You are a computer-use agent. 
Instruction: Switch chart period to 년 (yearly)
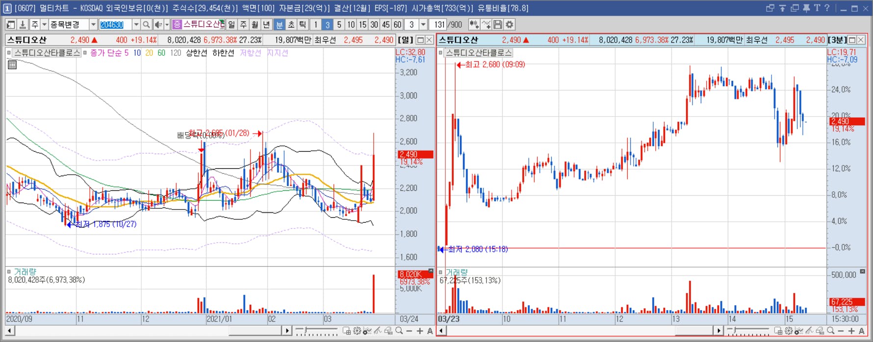267,24
